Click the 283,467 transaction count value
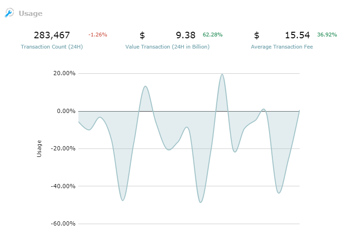341x240 pixels. [x=52, y=35]
